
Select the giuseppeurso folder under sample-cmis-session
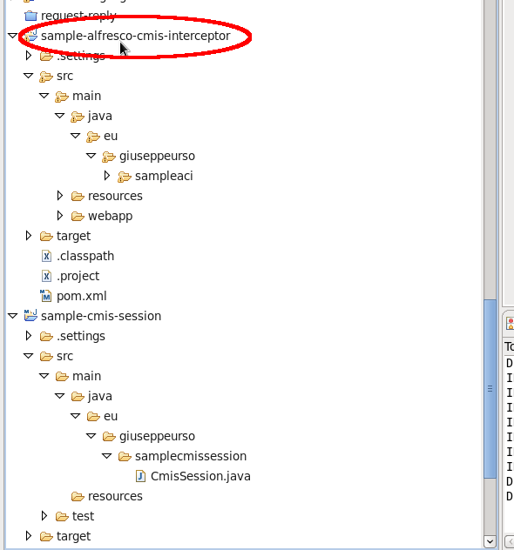click(157, 436)
